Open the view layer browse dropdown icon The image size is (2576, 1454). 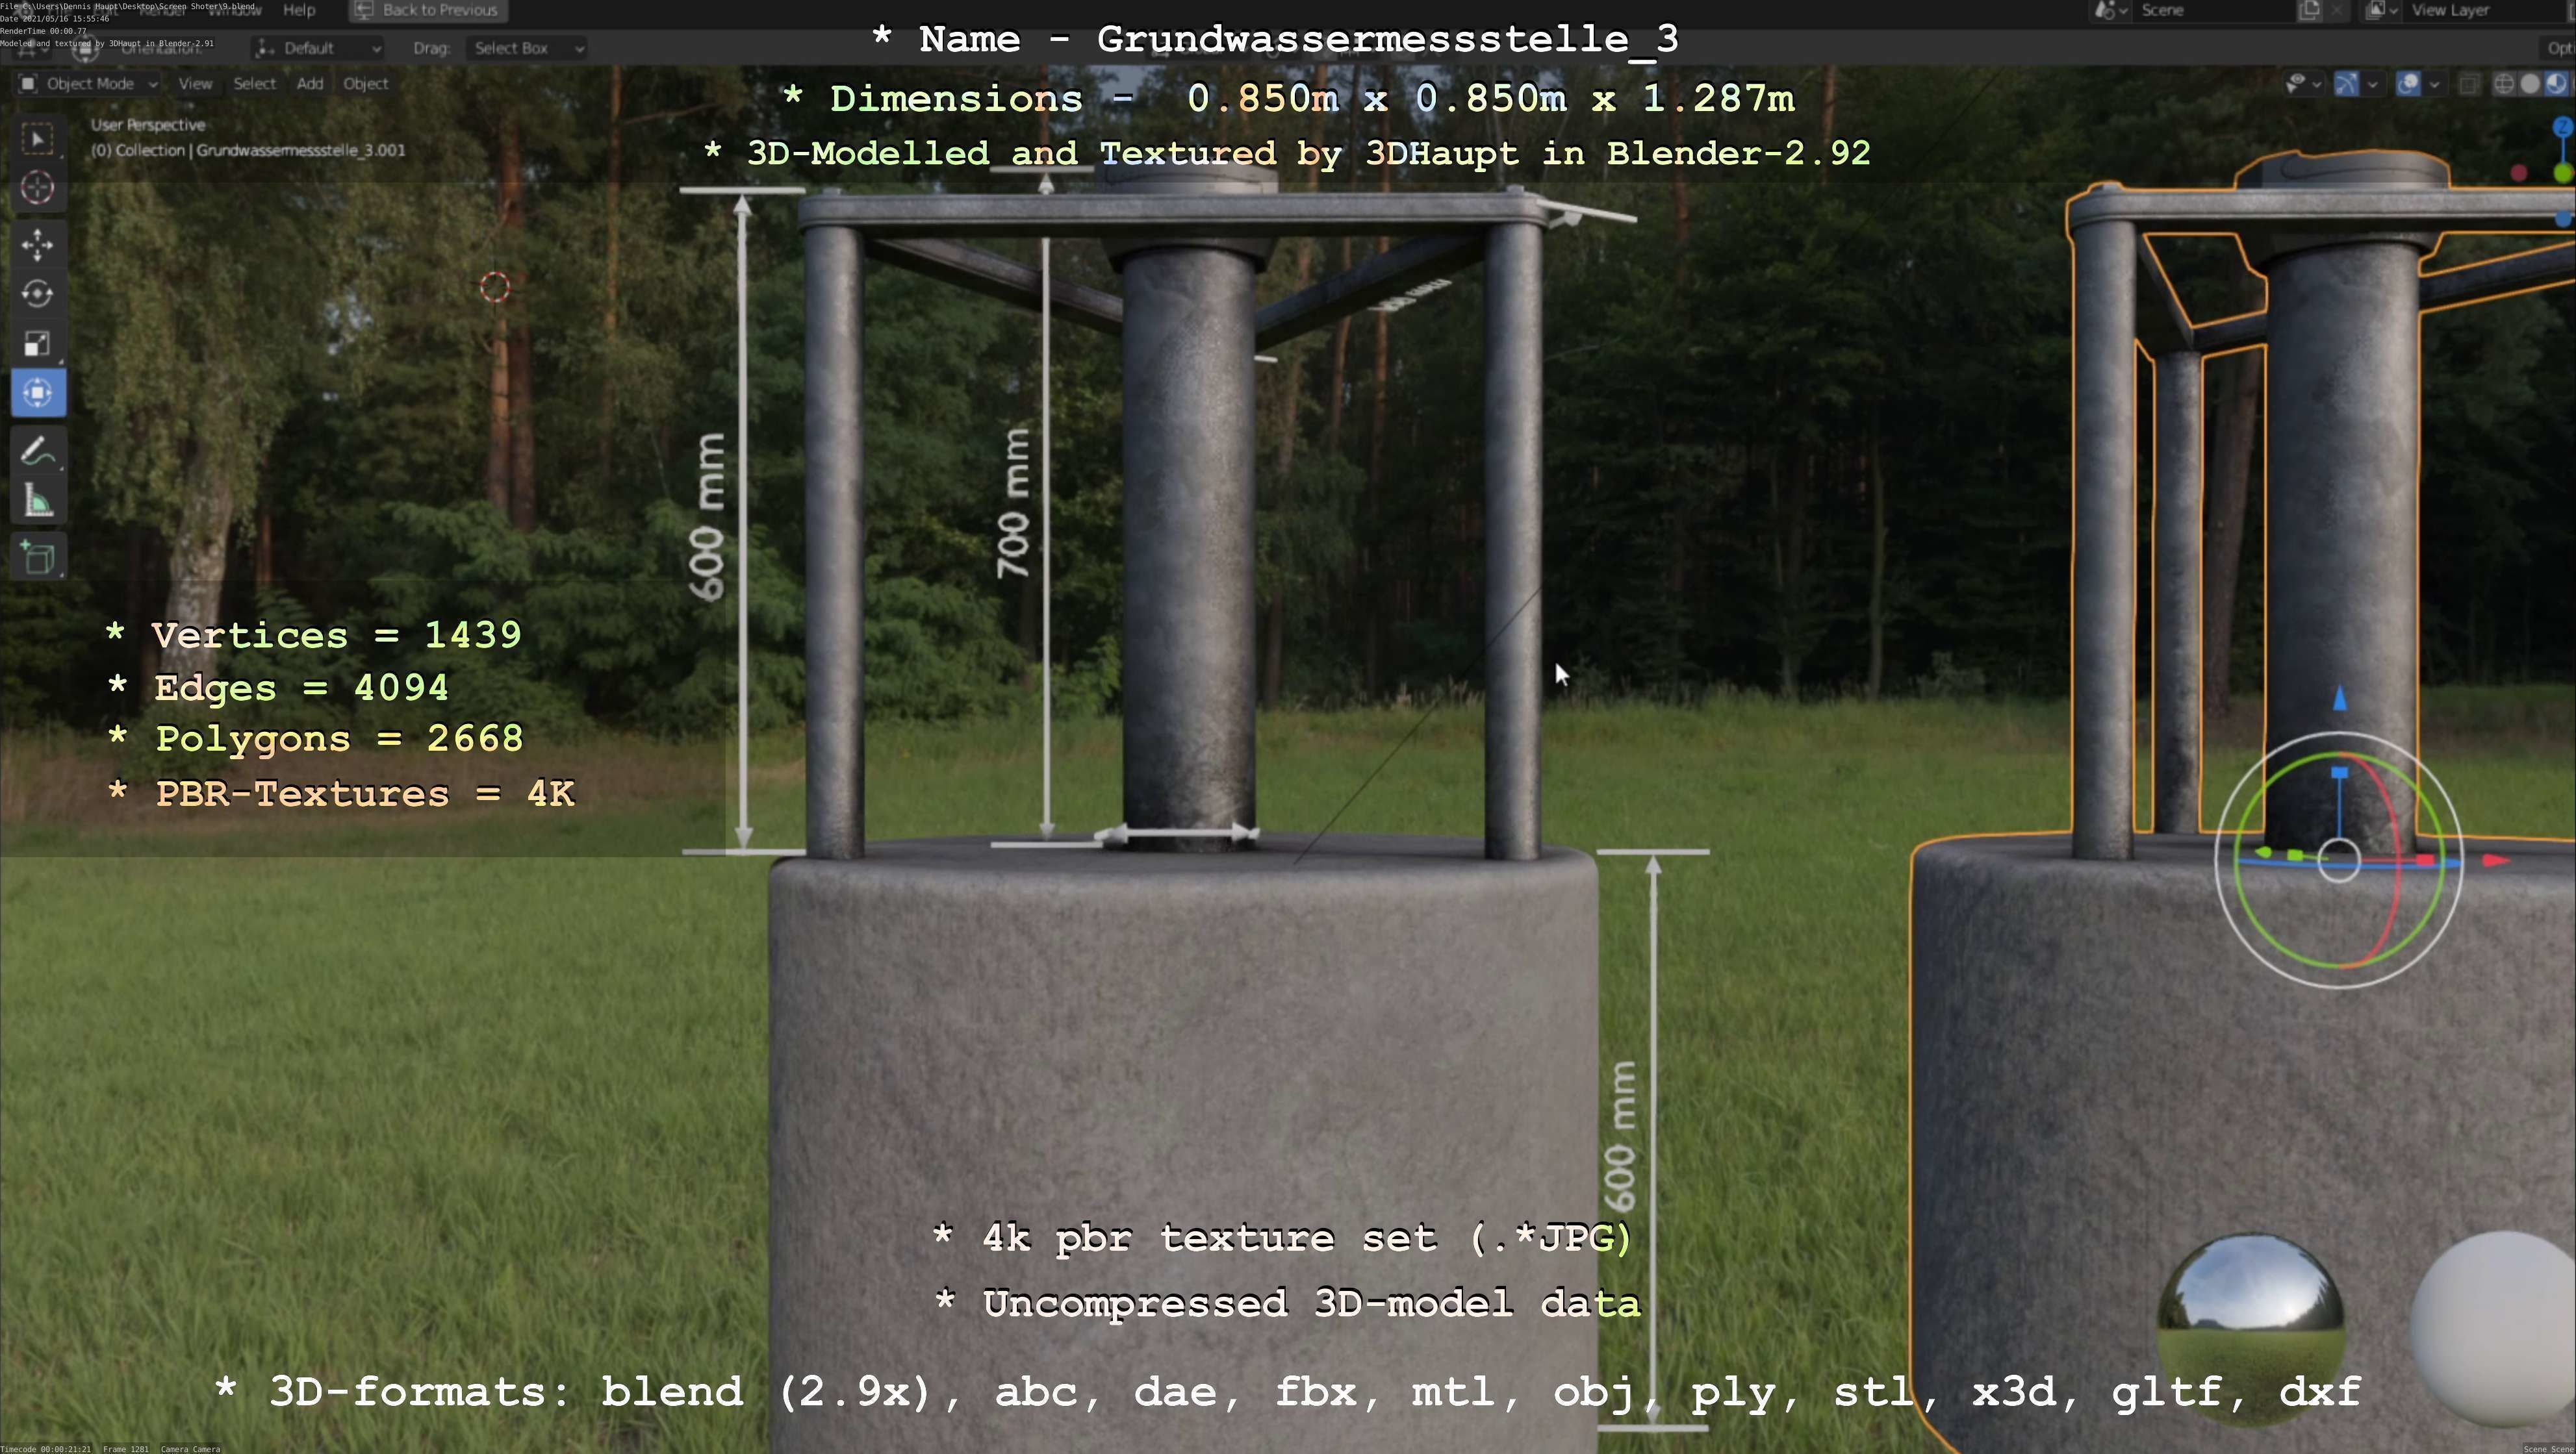click(x=2381, y=10)
